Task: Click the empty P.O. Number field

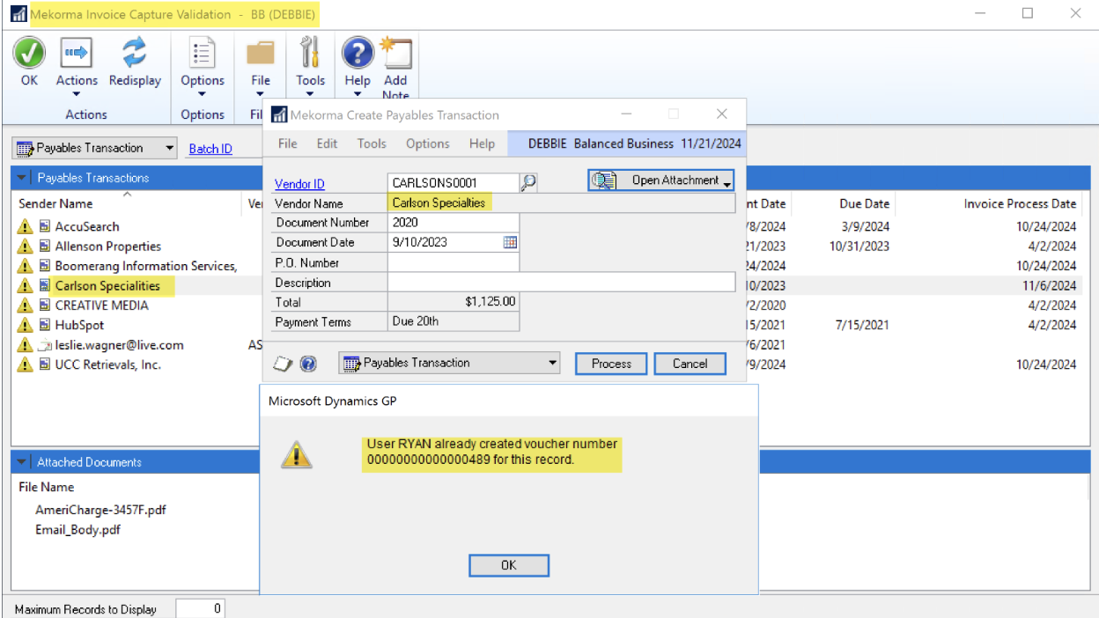Action: (x=453, y=262)
